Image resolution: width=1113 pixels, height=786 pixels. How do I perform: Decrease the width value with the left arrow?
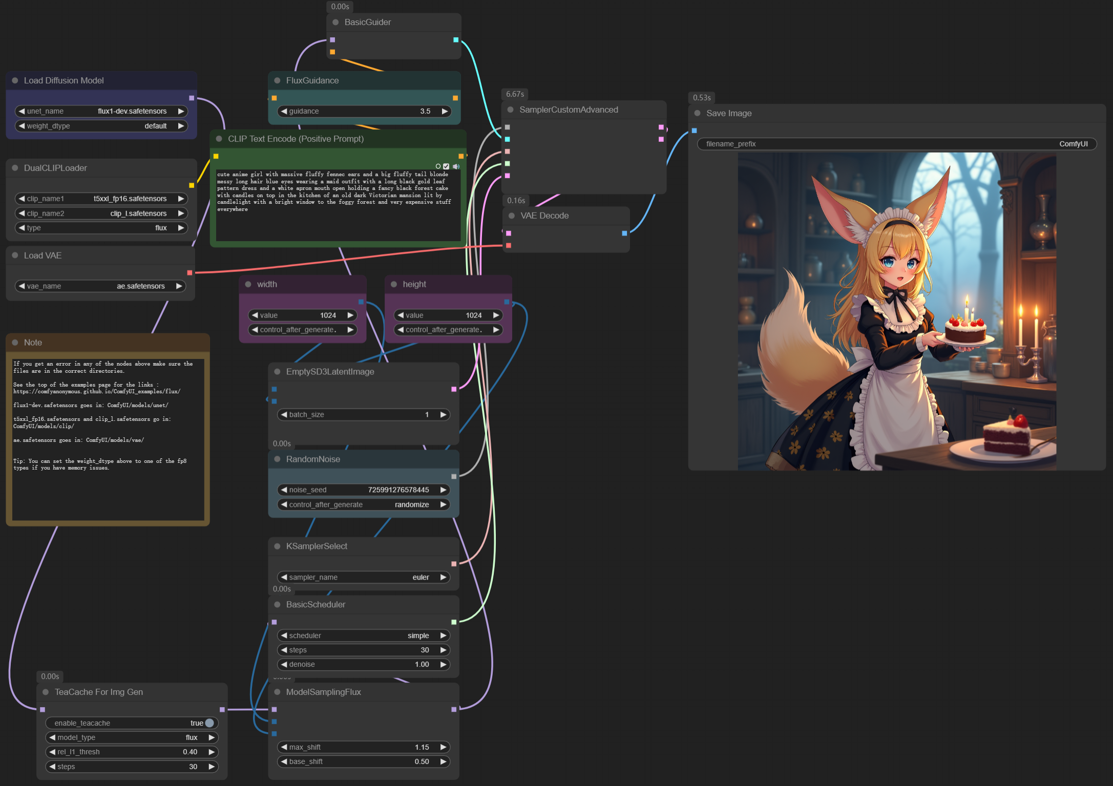[255, 315]
